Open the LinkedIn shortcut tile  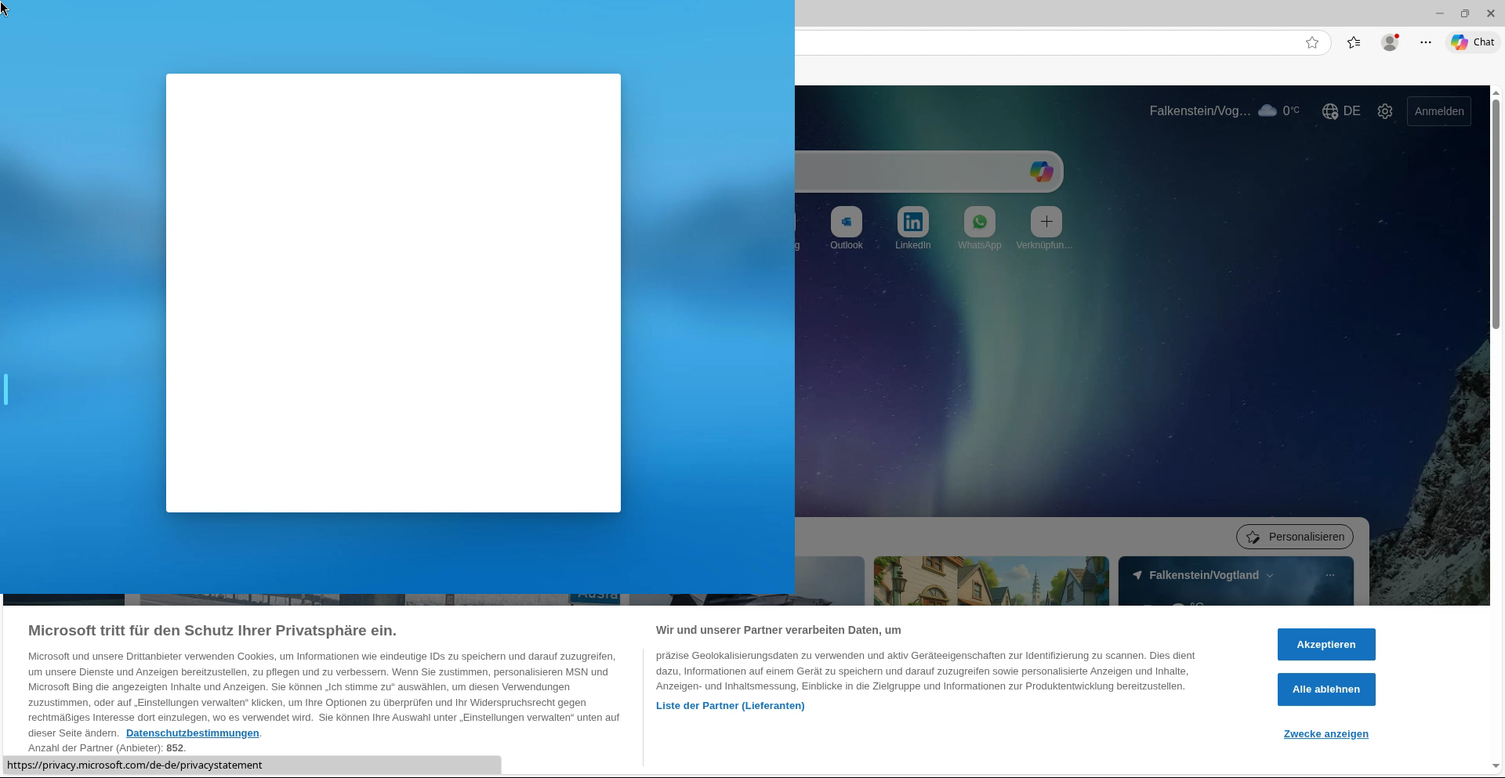(x=912, y=223)
